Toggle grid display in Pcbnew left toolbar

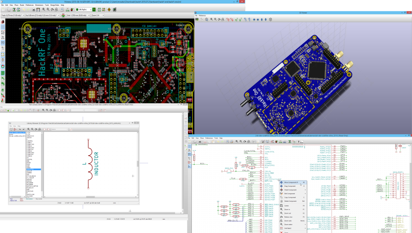click(3, 26)
